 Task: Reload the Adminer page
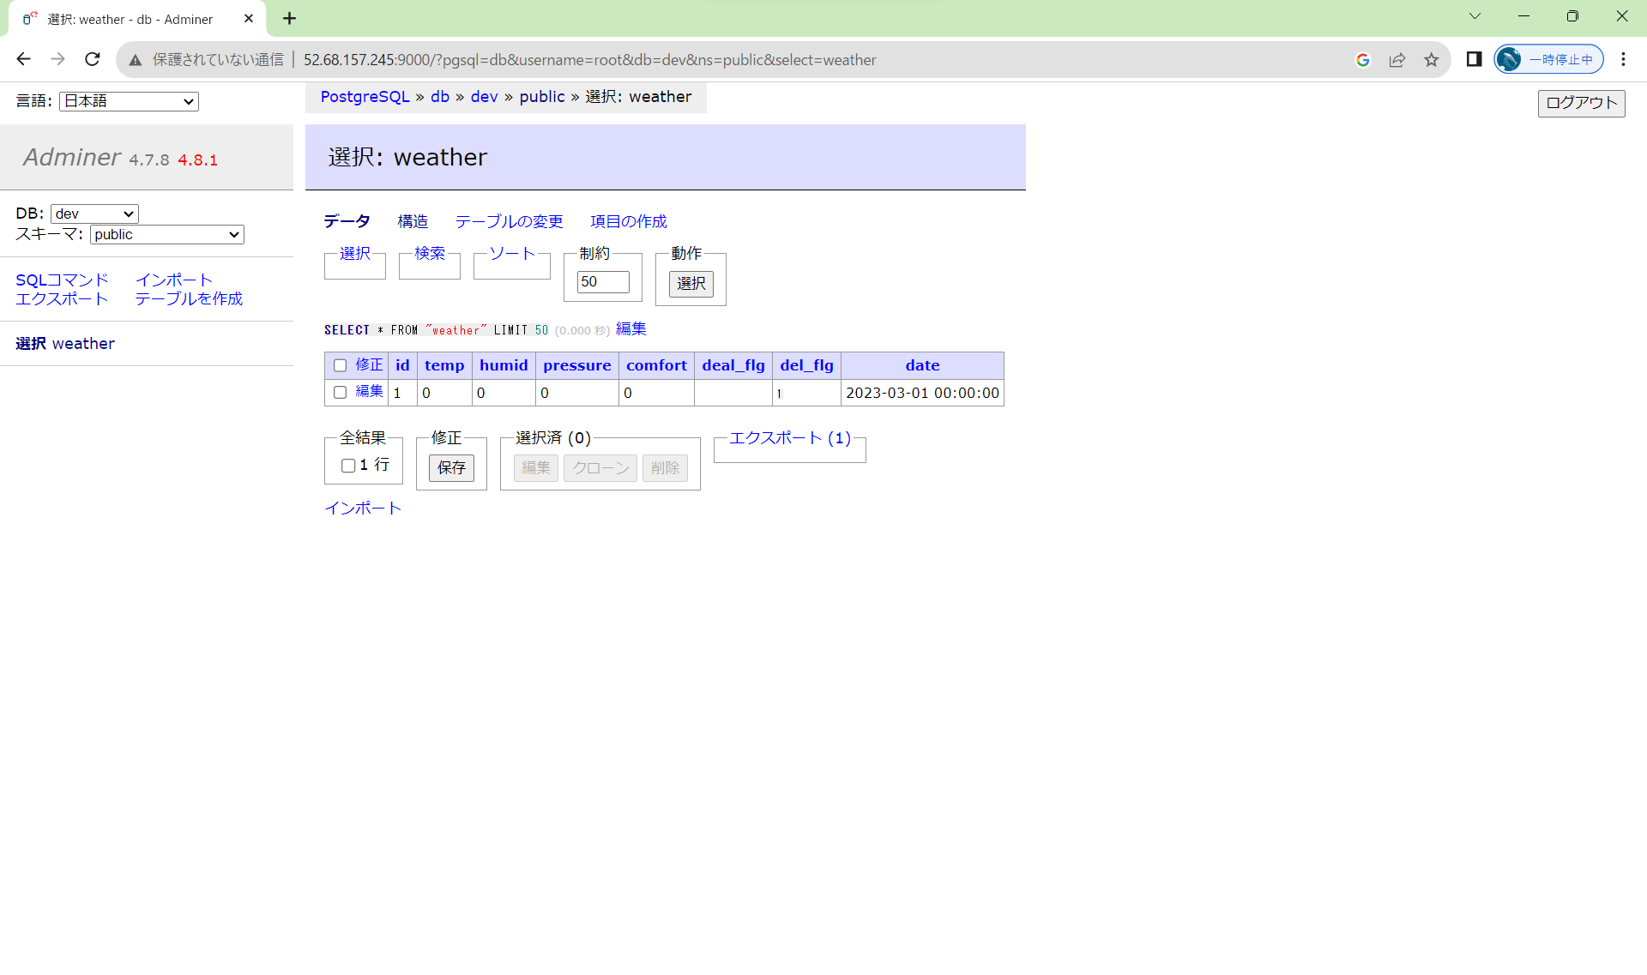pyautogui.click(x=93, y=59)
